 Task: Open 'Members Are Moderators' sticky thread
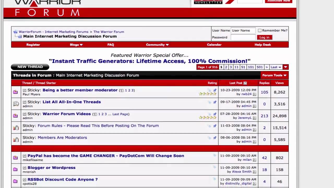[62, 138]
